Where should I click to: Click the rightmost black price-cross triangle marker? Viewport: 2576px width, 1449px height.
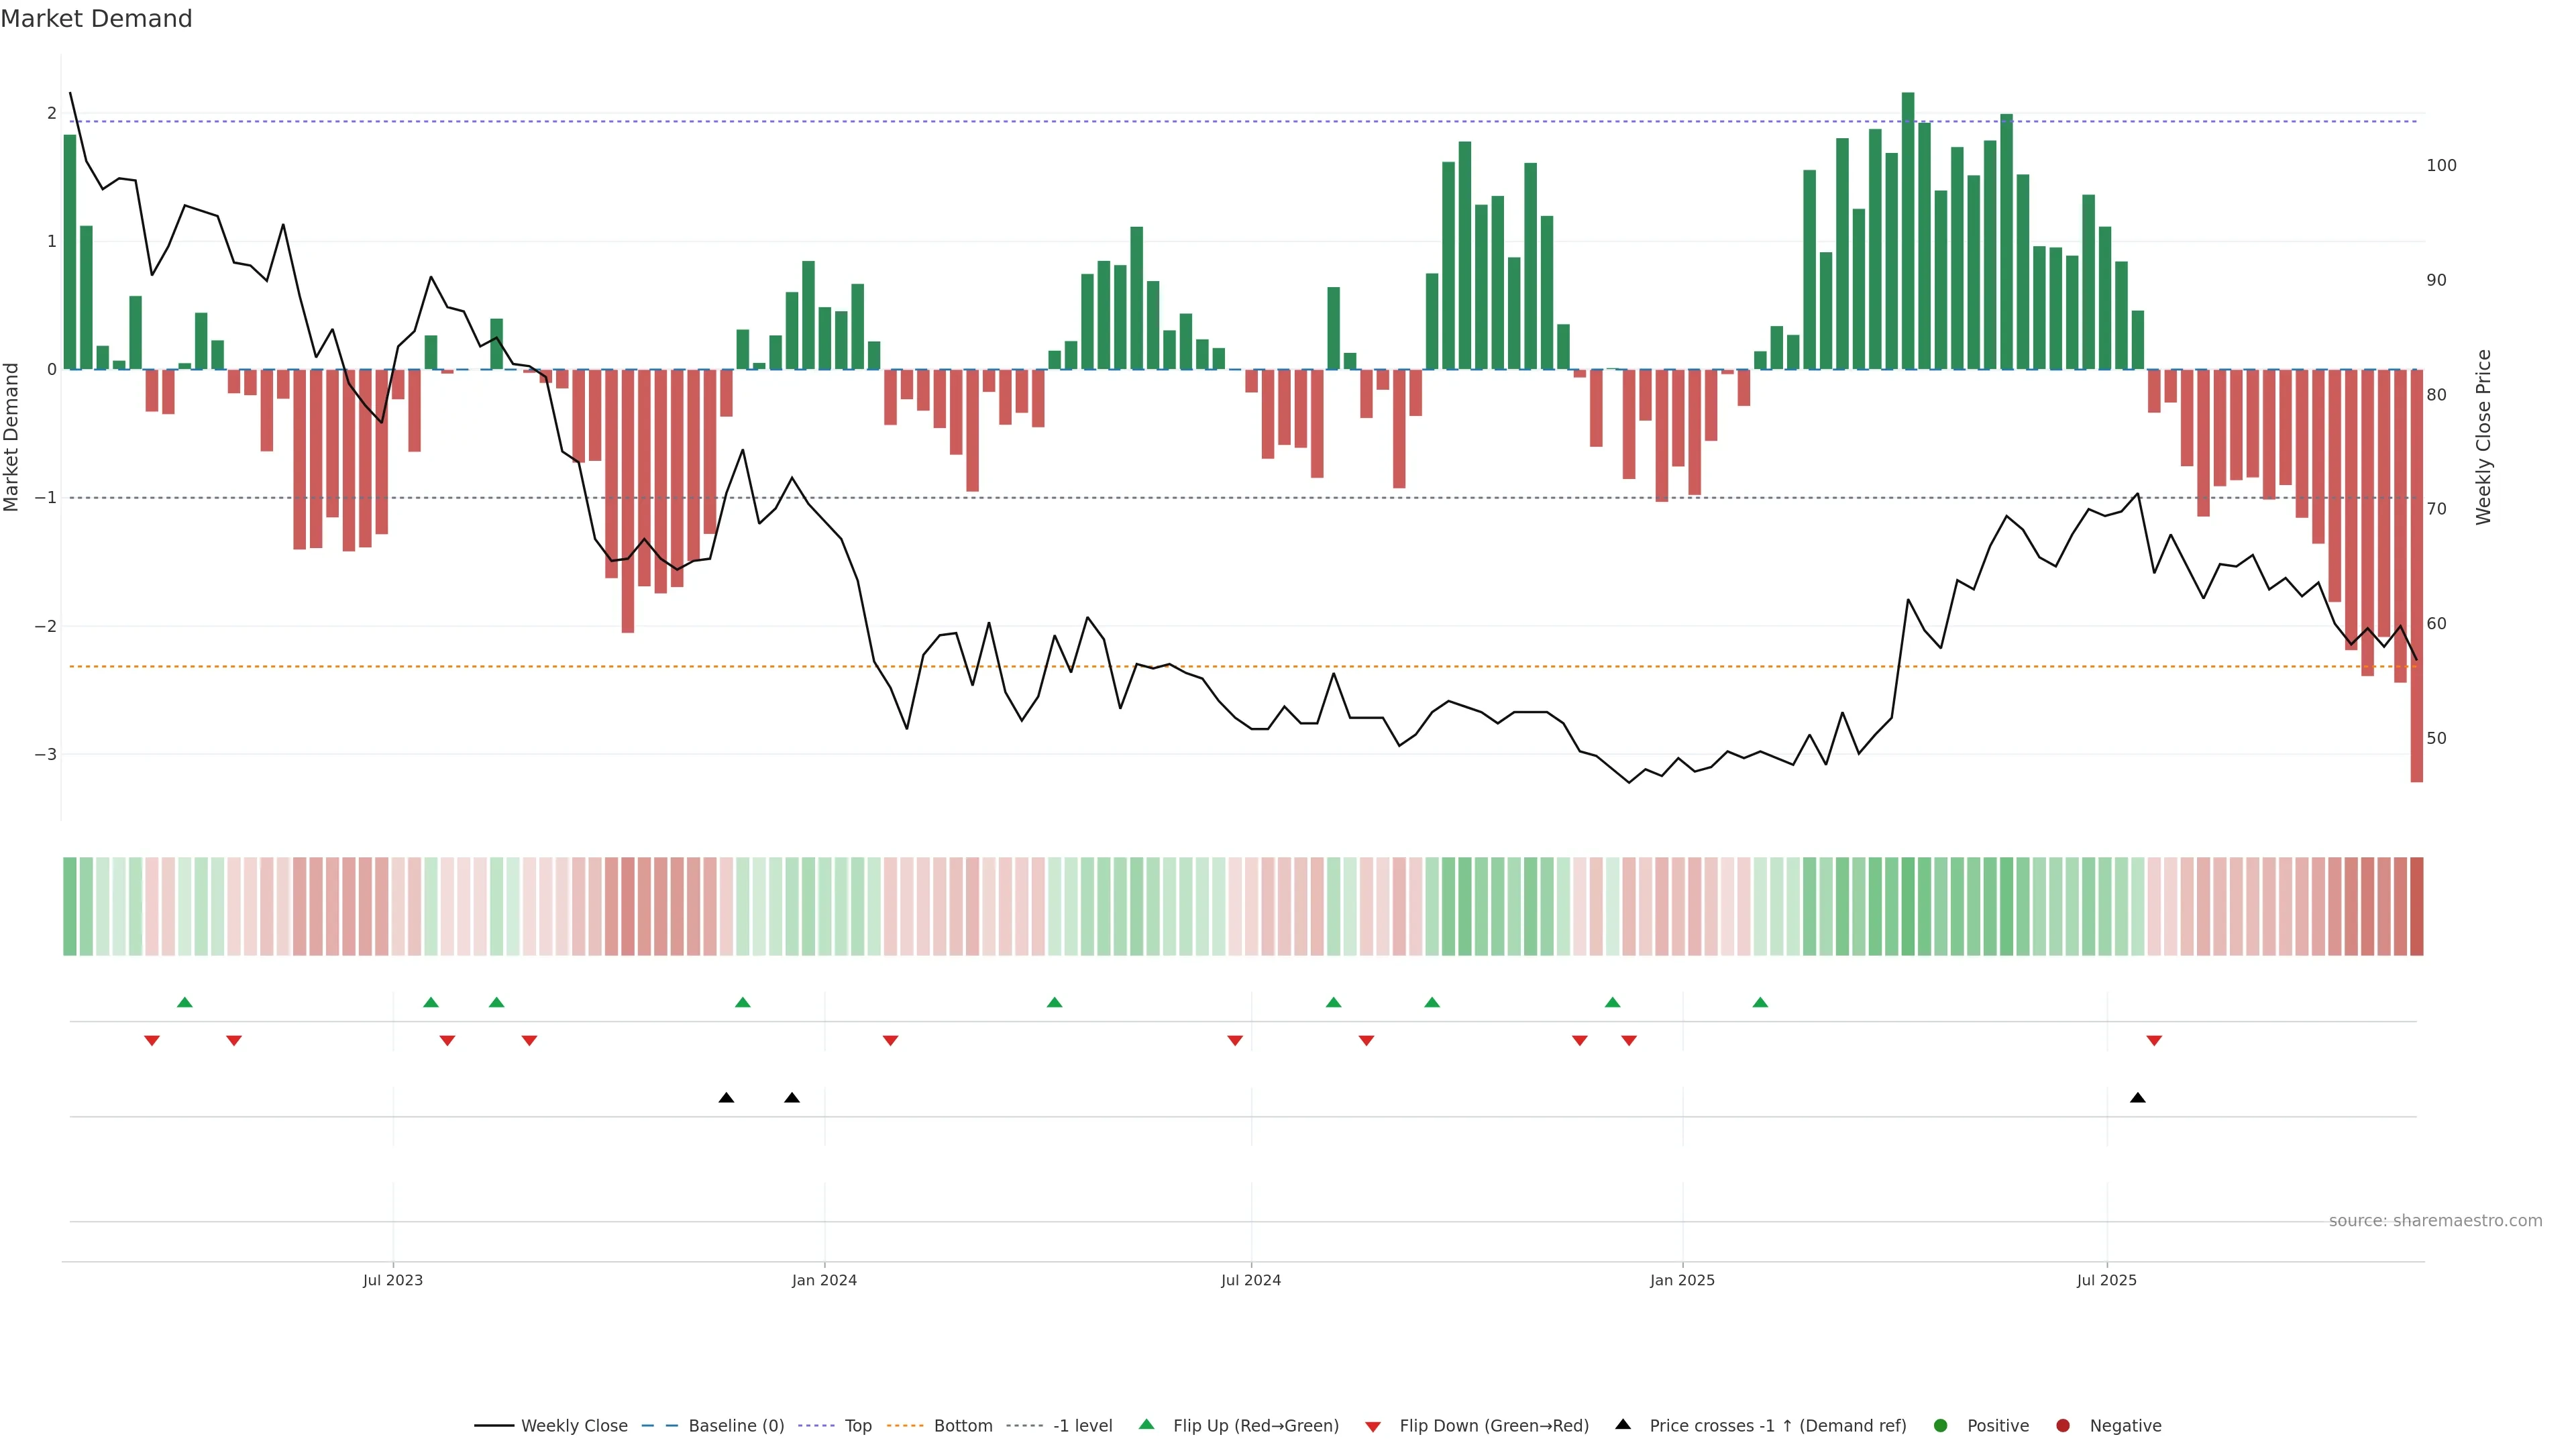coord(2137,1098)
